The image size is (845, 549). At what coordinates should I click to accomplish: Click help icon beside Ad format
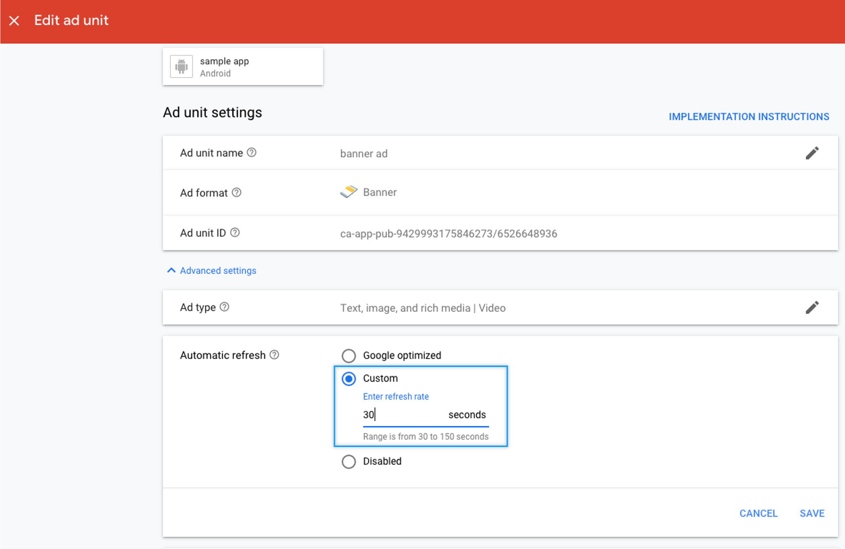[237, 192]
